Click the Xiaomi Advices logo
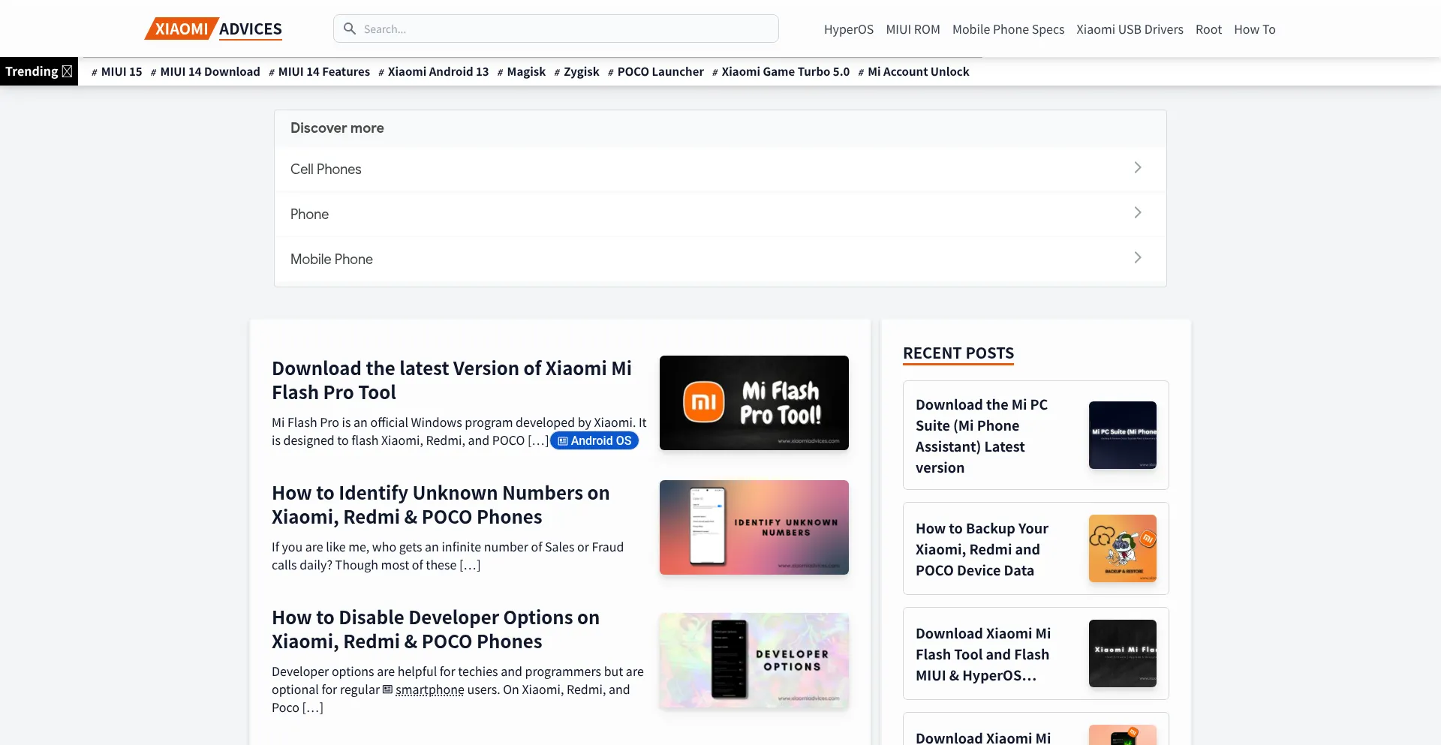Screen dimensions: 1441x745 [214, 29]
